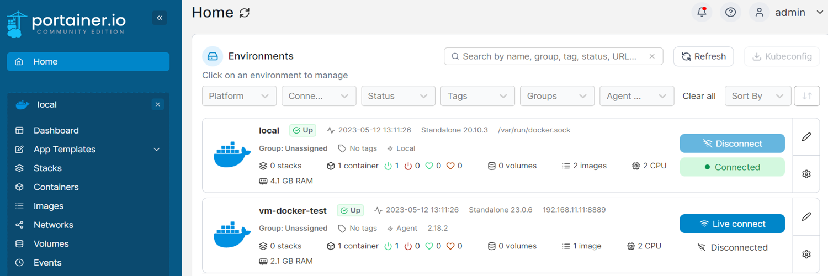828x276 pixels.
Task: Open Stacks in the sidebar
Action: point(47,168)
